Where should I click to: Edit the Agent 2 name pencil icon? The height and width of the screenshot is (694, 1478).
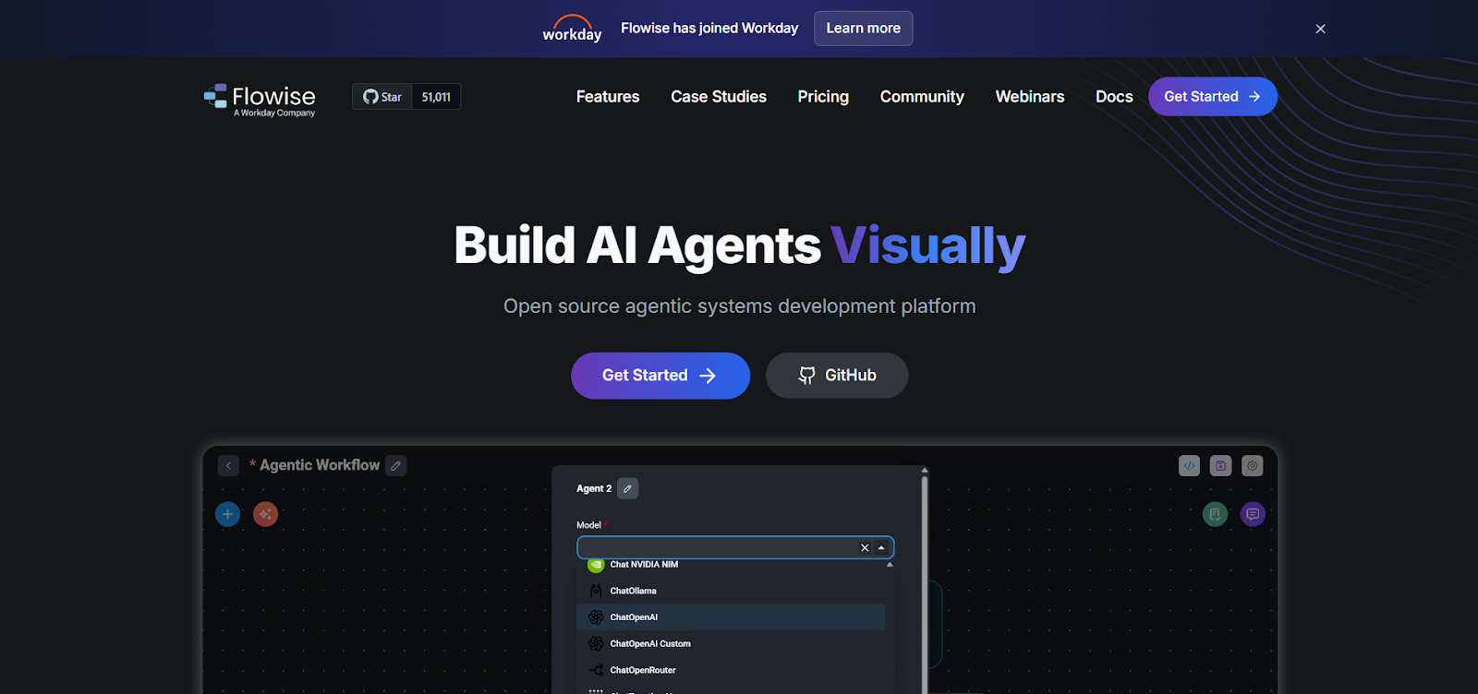(x=627, y=489)
